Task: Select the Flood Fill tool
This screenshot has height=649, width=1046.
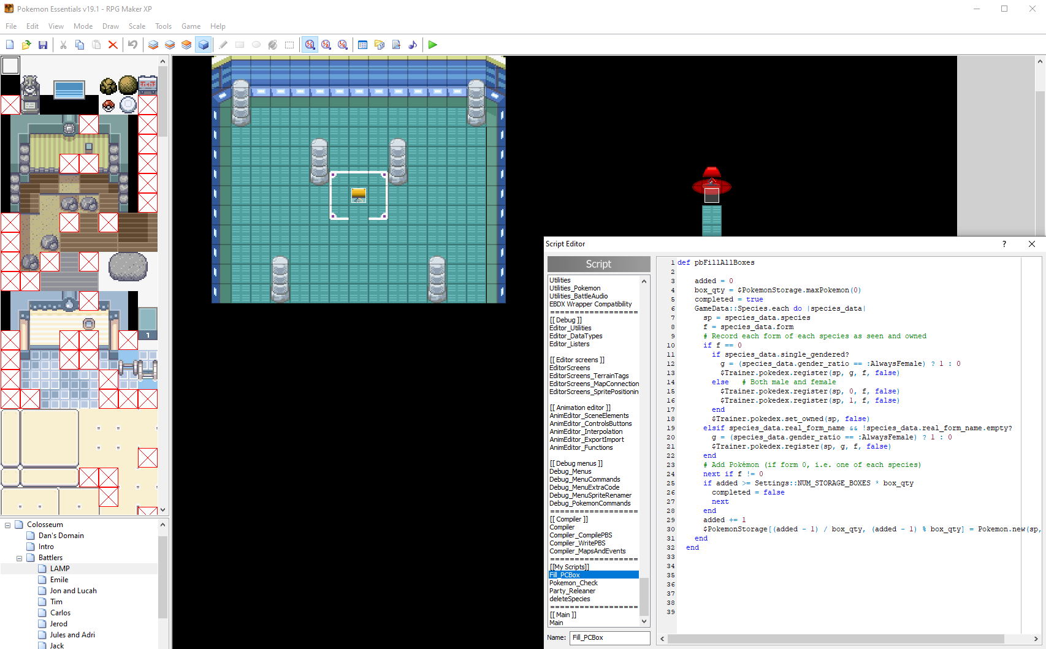Action: click(273, 45)
